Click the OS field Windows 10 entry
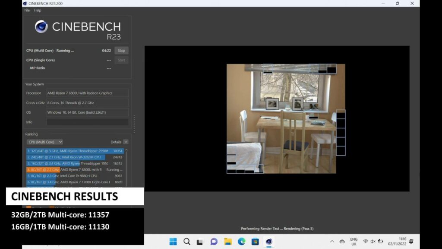The width and height of the screenshot is (442, 249). (87, 112)
